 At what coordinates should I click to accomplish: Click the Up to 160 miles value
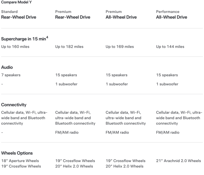pyautogui.click(x=15, y=47)
